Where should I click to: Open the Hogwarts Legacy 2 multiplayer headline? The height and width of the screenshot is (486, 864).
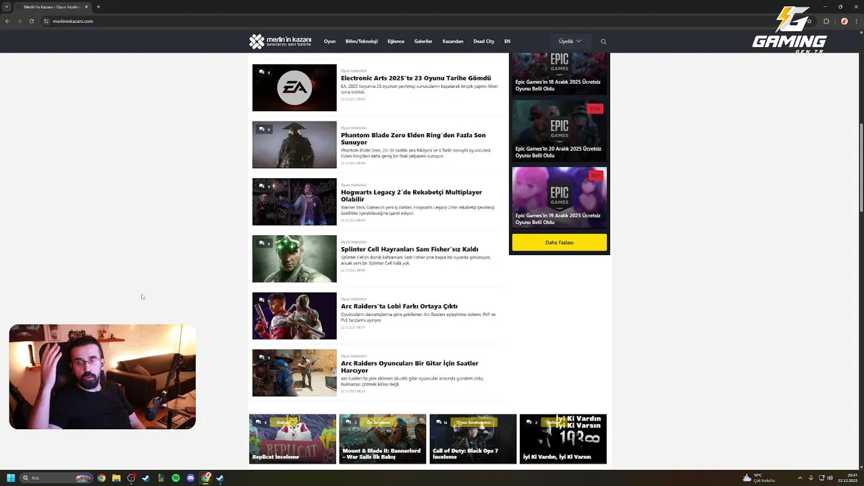coord(411,196)
